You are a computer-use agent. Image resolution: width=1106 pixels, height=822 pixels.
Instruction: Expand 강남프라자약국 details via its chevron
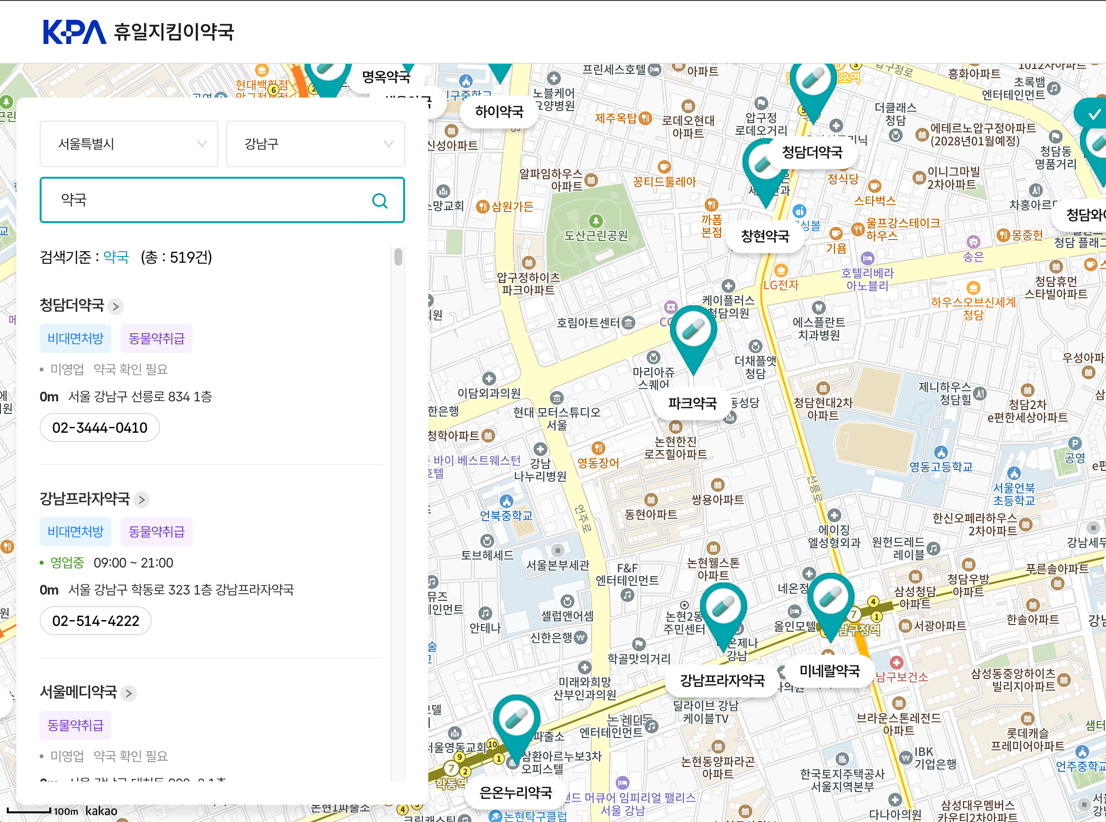click(x=142, y=499)
